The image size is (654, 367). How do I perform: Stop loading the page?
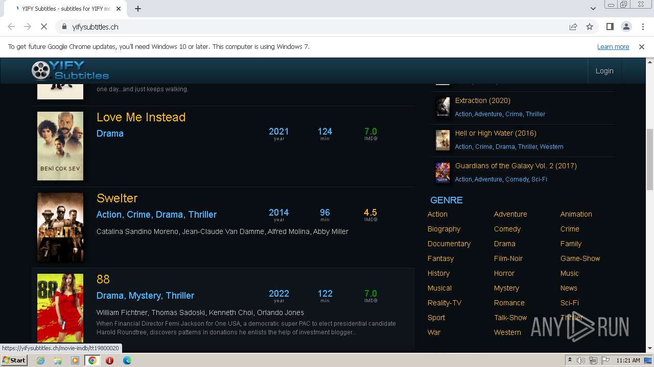44,27
